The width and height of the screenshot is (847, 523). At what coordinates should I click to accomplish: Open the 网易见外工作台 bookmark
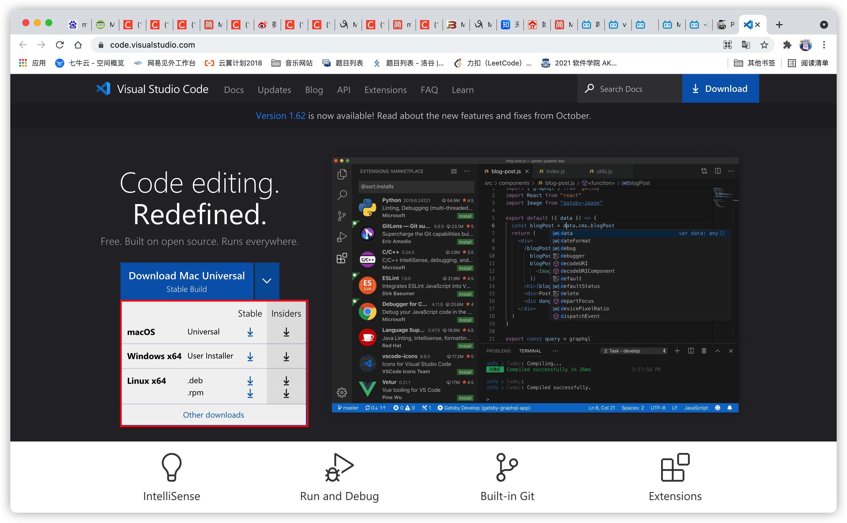click(165, 63)
